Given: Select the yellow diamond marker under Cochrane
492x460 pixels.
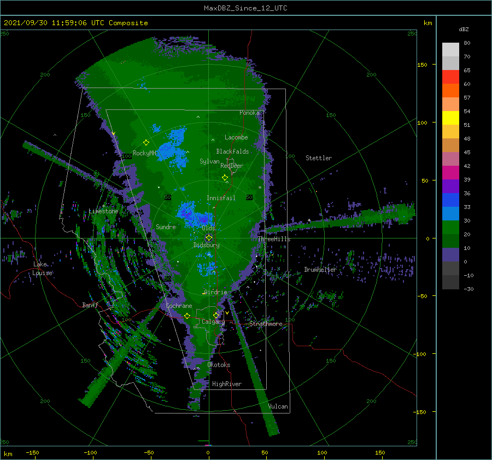Looking at the screenshot, I should (187, 316).
